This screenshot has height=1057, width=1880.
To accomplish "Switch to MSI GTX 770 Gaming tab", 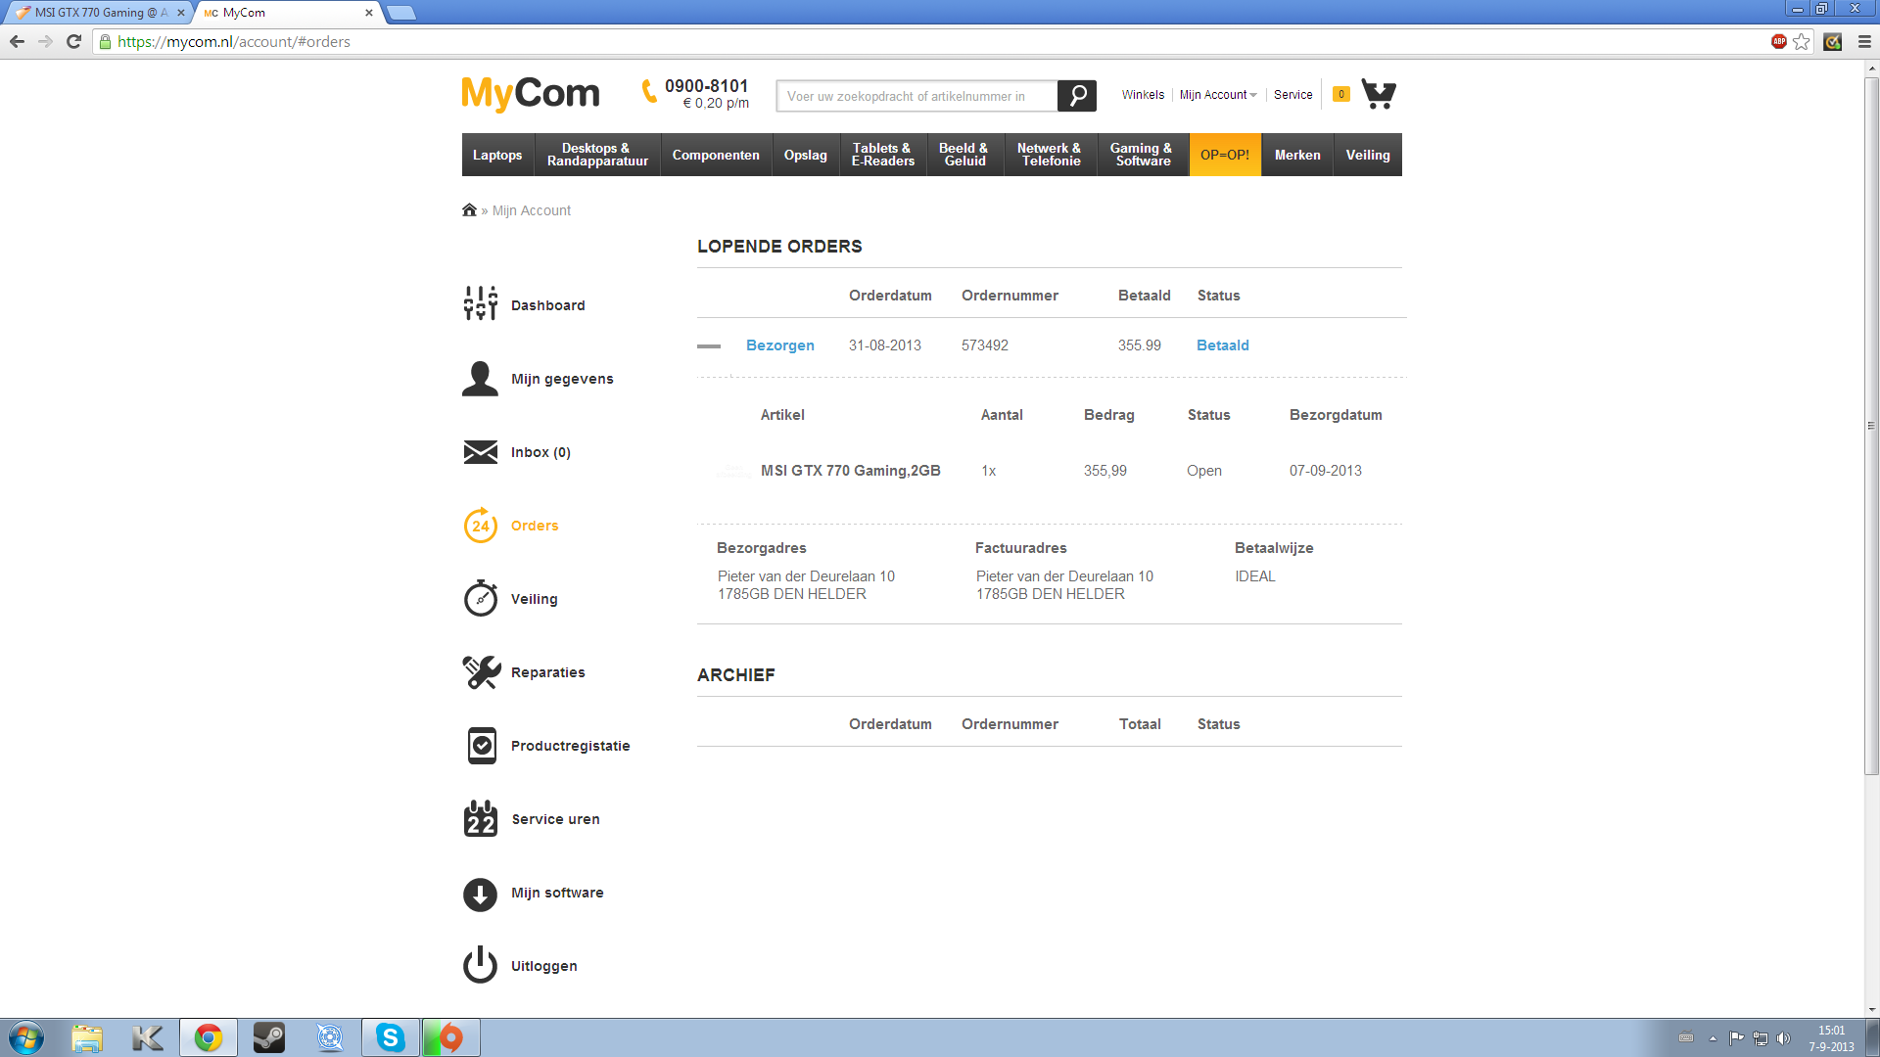I will 98,13.
